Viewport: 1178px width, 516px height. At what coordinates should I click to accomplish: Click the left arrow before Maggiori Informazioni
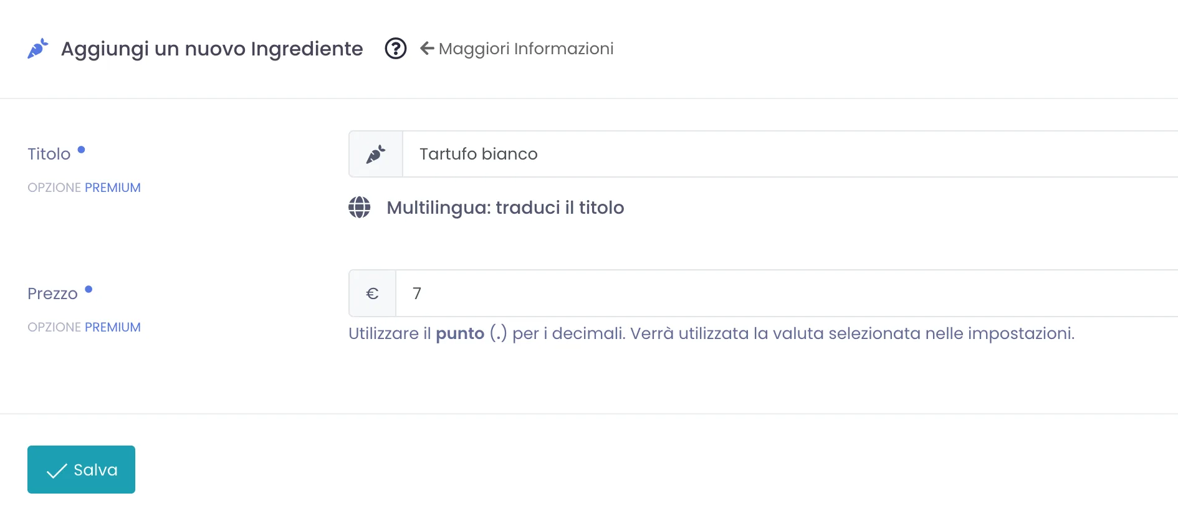click(x=427, y=48)
